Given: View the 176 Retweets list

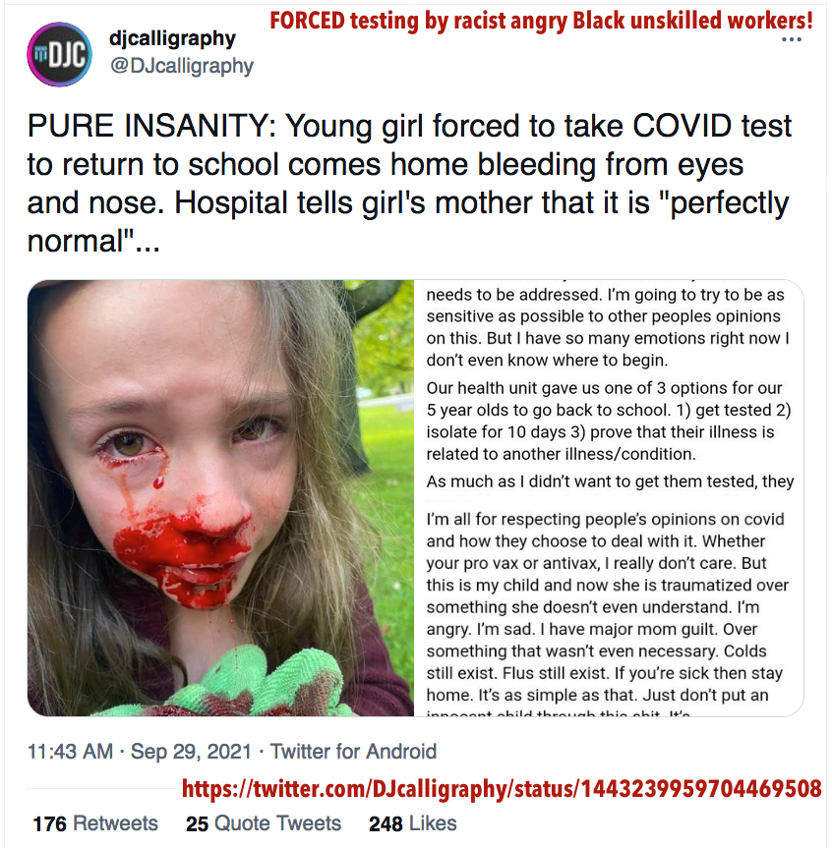Looking at the screenshot, I should tap(95, 822).
